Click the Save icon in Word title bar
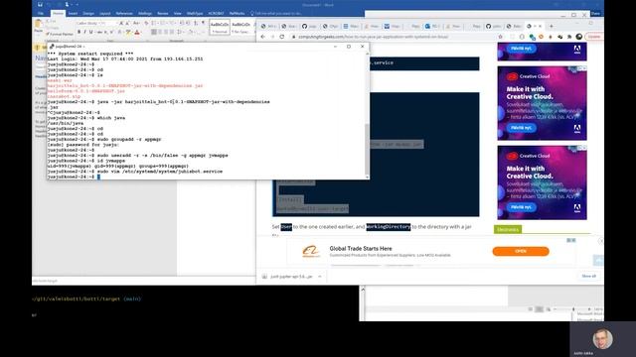The width and height of the screenshot is (636, 357). click(x=40, y=4)
